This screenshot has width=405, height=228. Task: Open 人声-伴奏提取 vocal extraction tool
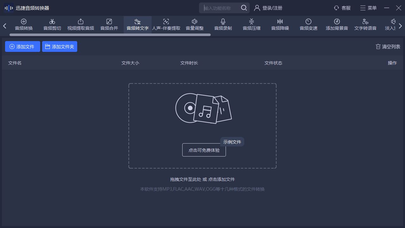click(166, 25)
